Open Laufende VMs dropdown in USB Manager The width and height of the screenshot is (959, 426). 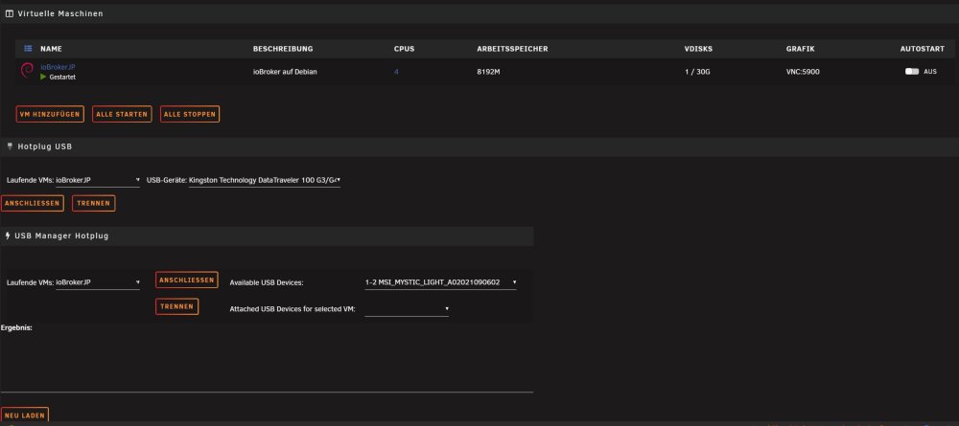(98, 282)
